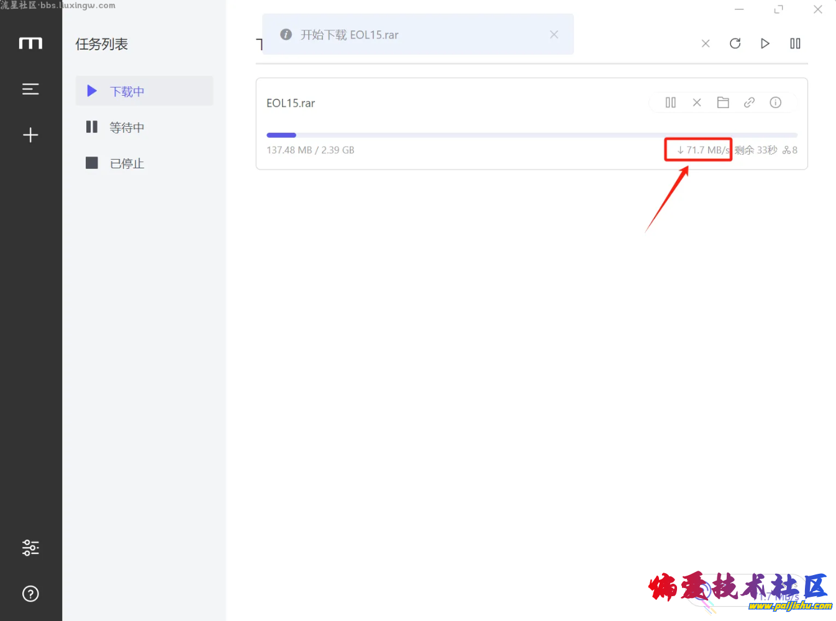
Task: Click the Motrix logo in sidebar
Action: tap(30, 43)
